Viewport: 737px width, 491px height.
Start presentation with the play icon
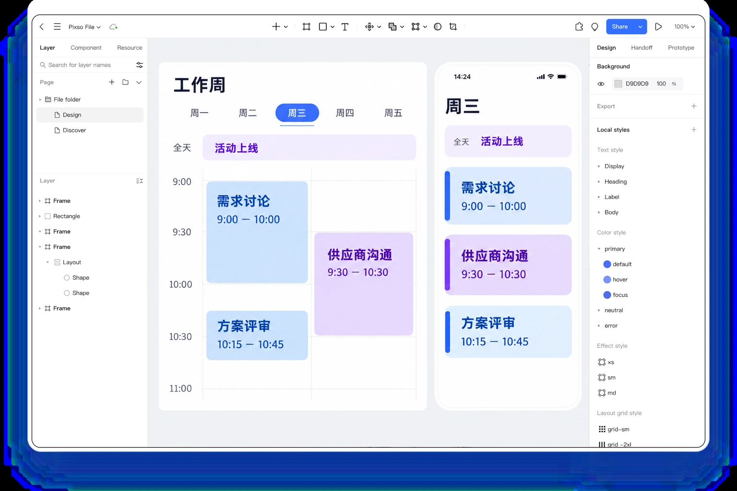(x=658, y=27)
